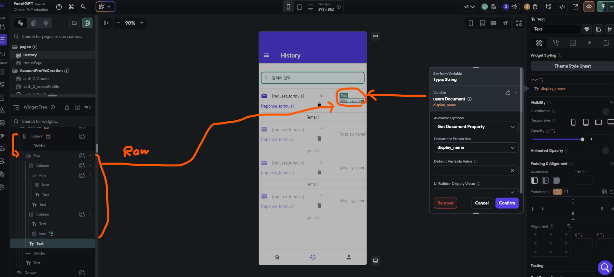The width and height of the screenshot is (614, 277).
Task: Open the Get Document Property dropdown
Action: 476,127
